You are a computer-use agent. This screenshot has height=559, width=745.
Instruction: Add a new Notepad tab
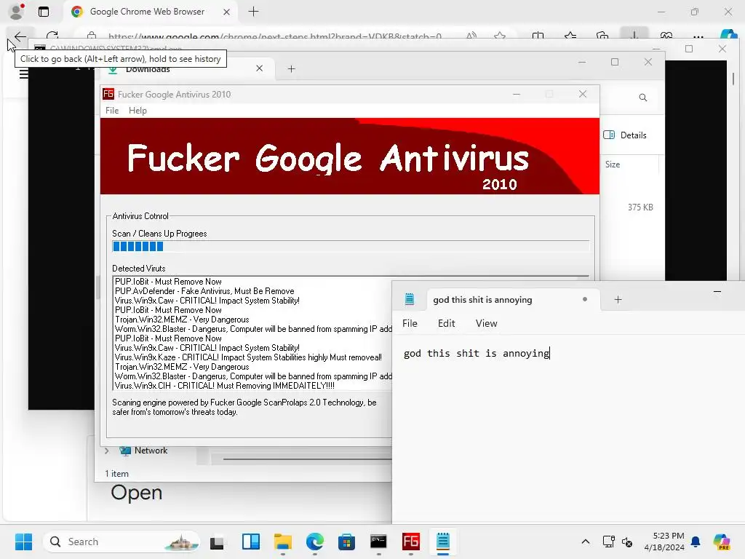pos(618,299)
